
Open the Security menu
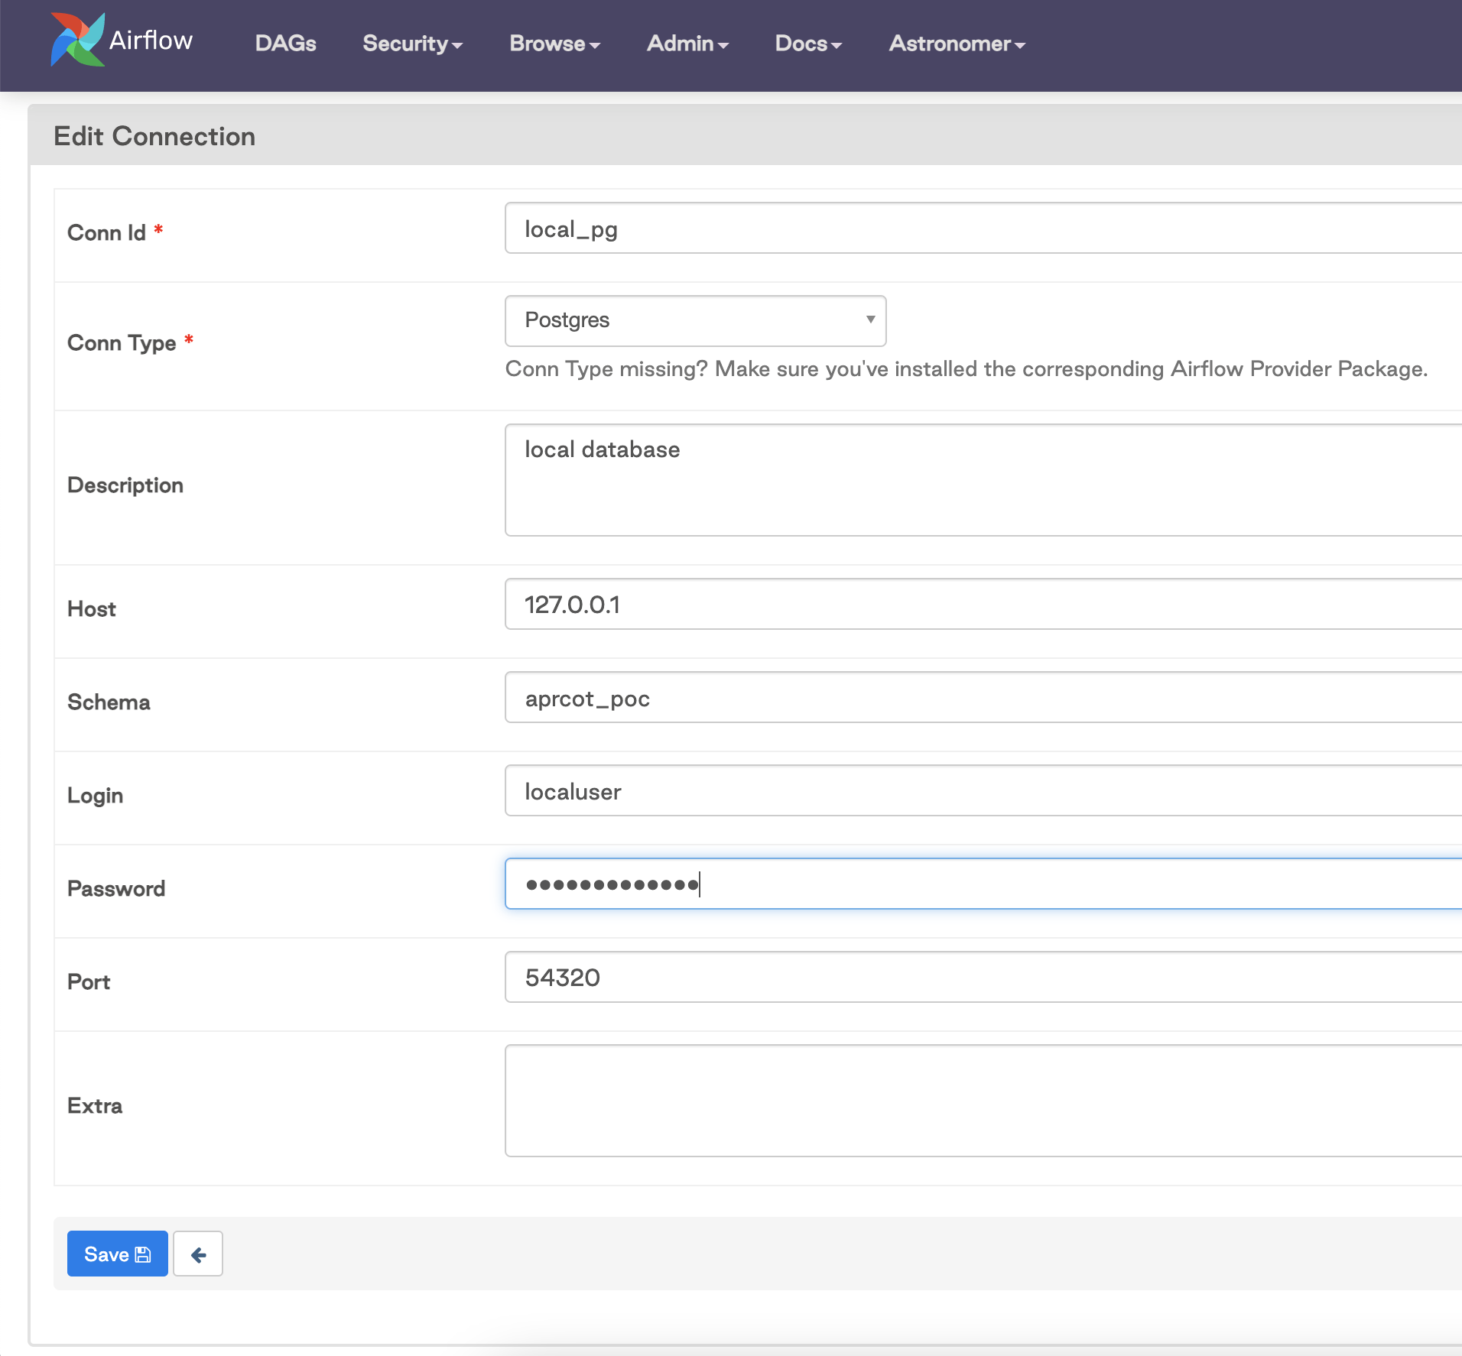coord(413,44)
